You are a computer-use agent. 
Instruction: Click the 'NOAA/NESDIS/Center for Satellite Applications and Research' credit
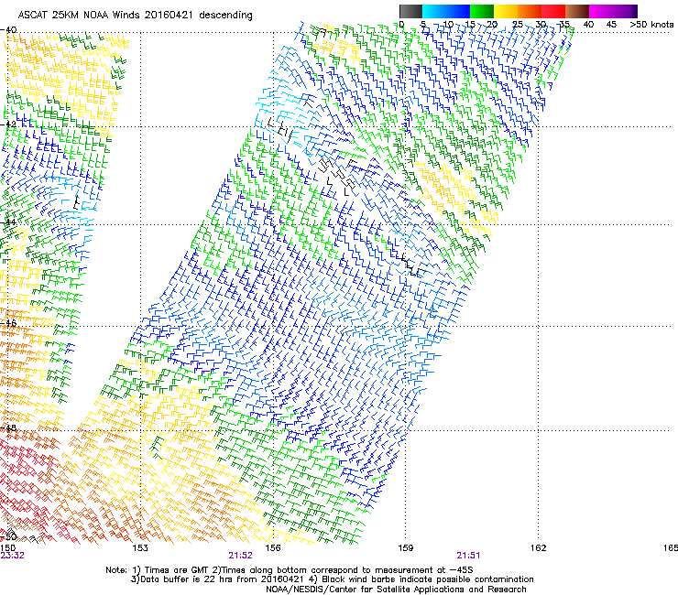pos(396,590)
